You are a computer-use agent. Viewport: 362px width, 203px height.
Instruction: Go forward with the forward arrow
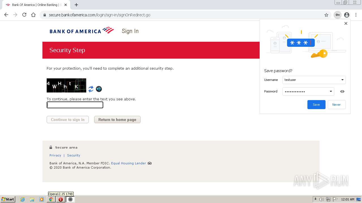[15, 15]
